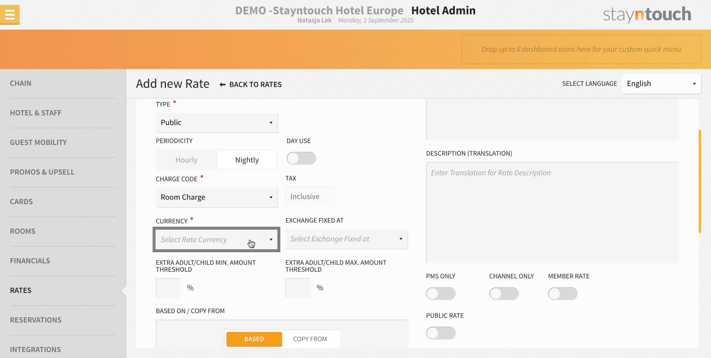The height and width of the screenshot is (358, 711).
Task: Toggle the PMS Only switch
Action: (441, 294)
